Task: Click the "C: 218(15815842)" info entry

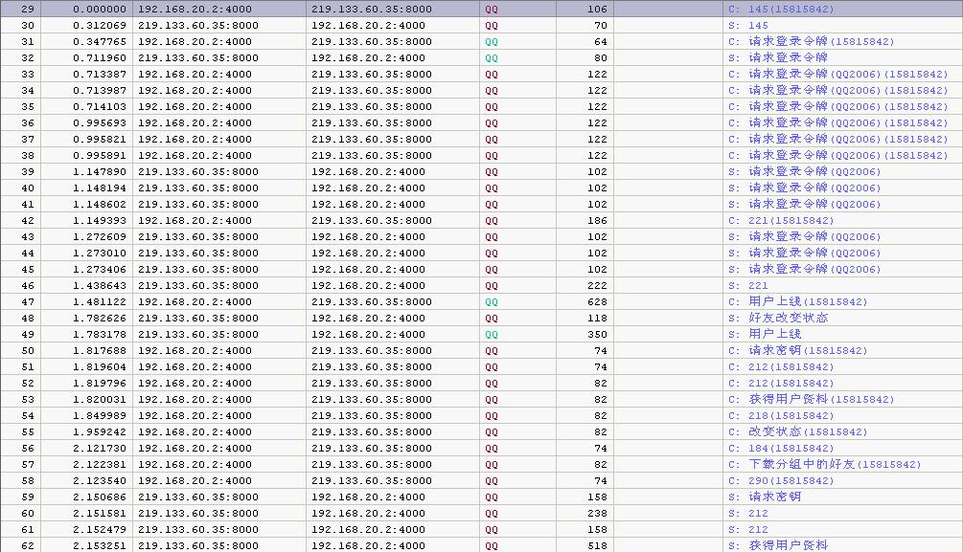Action: (x=781, y=416)
